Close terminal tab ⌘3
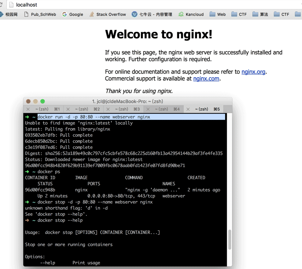This screenshot has height=269, width=302. (108, 109)
